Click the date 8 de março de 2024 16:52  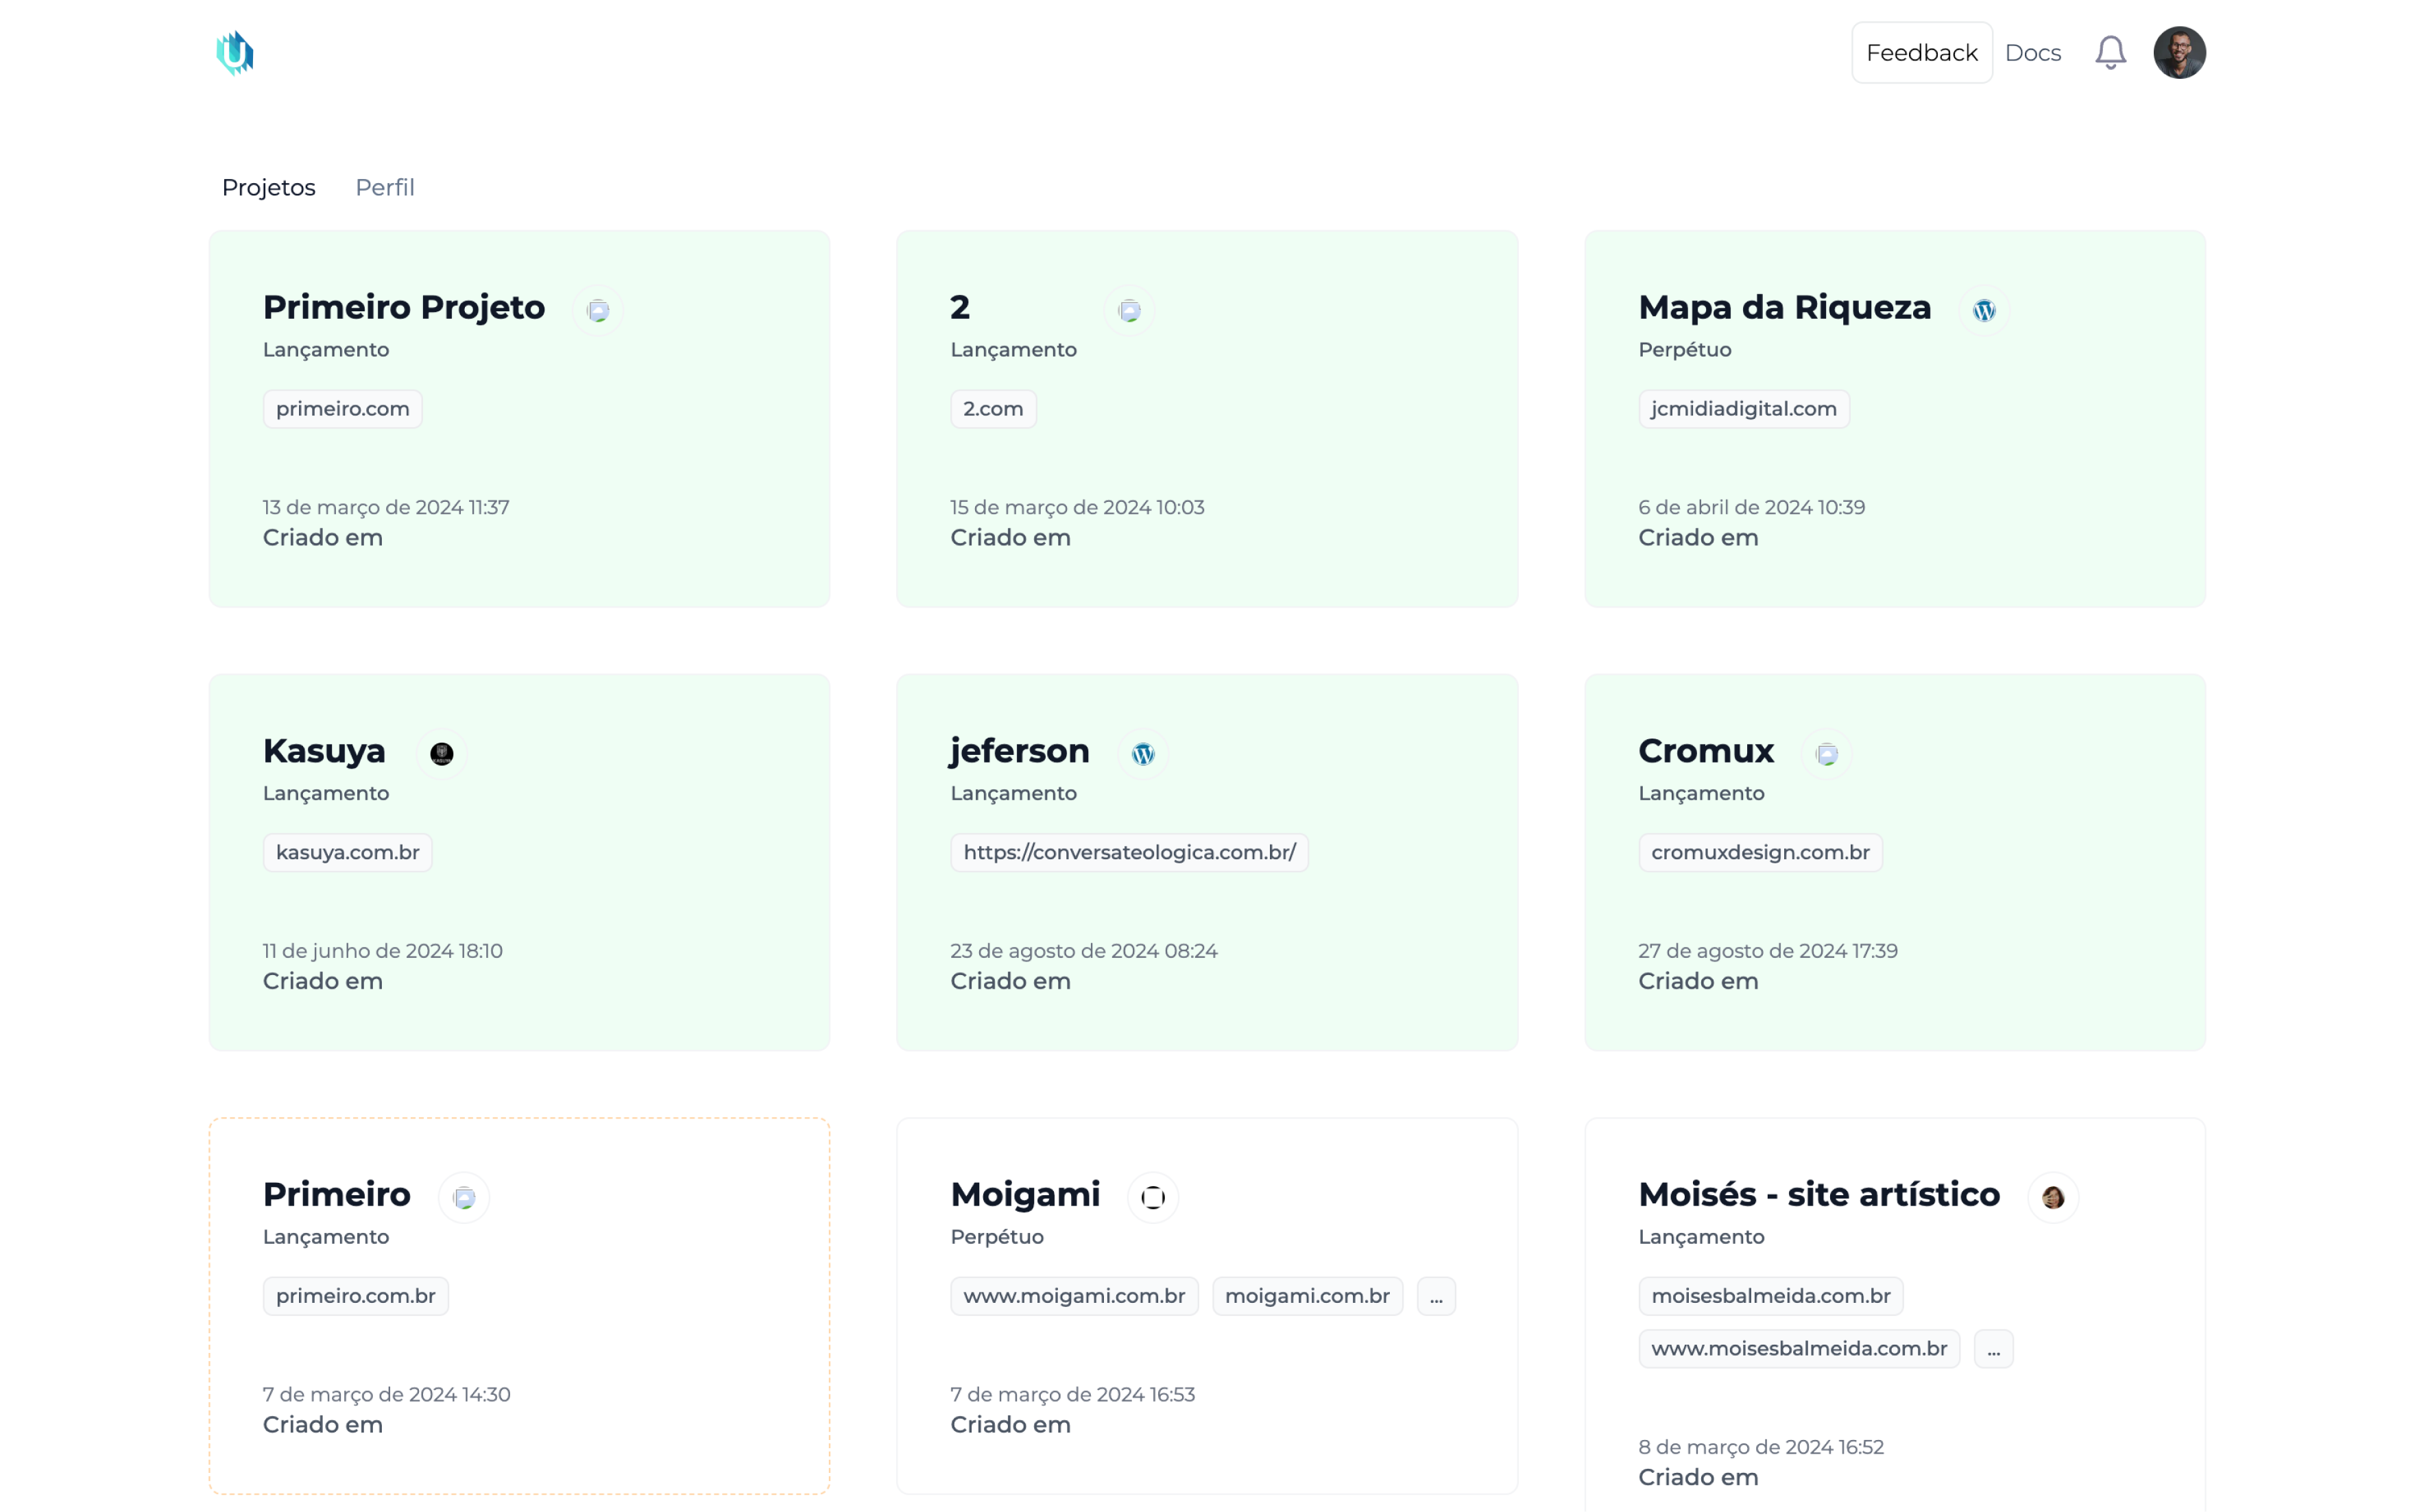point(1761,1447)
